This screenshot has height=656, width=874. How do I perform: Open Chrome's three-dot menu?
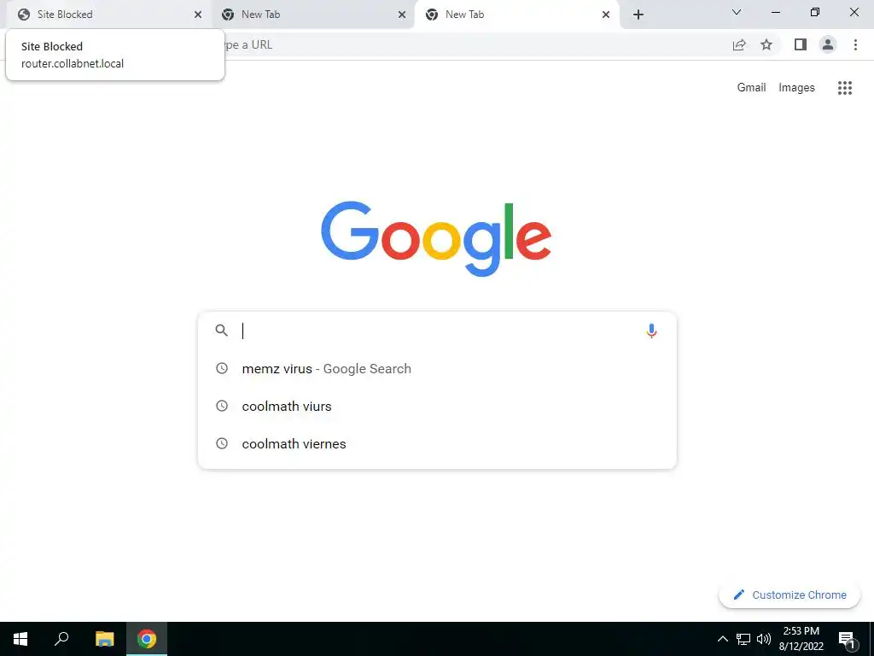point(855,44)
